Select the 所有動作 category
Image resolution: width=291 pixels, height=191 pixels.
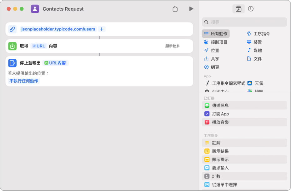216,34
